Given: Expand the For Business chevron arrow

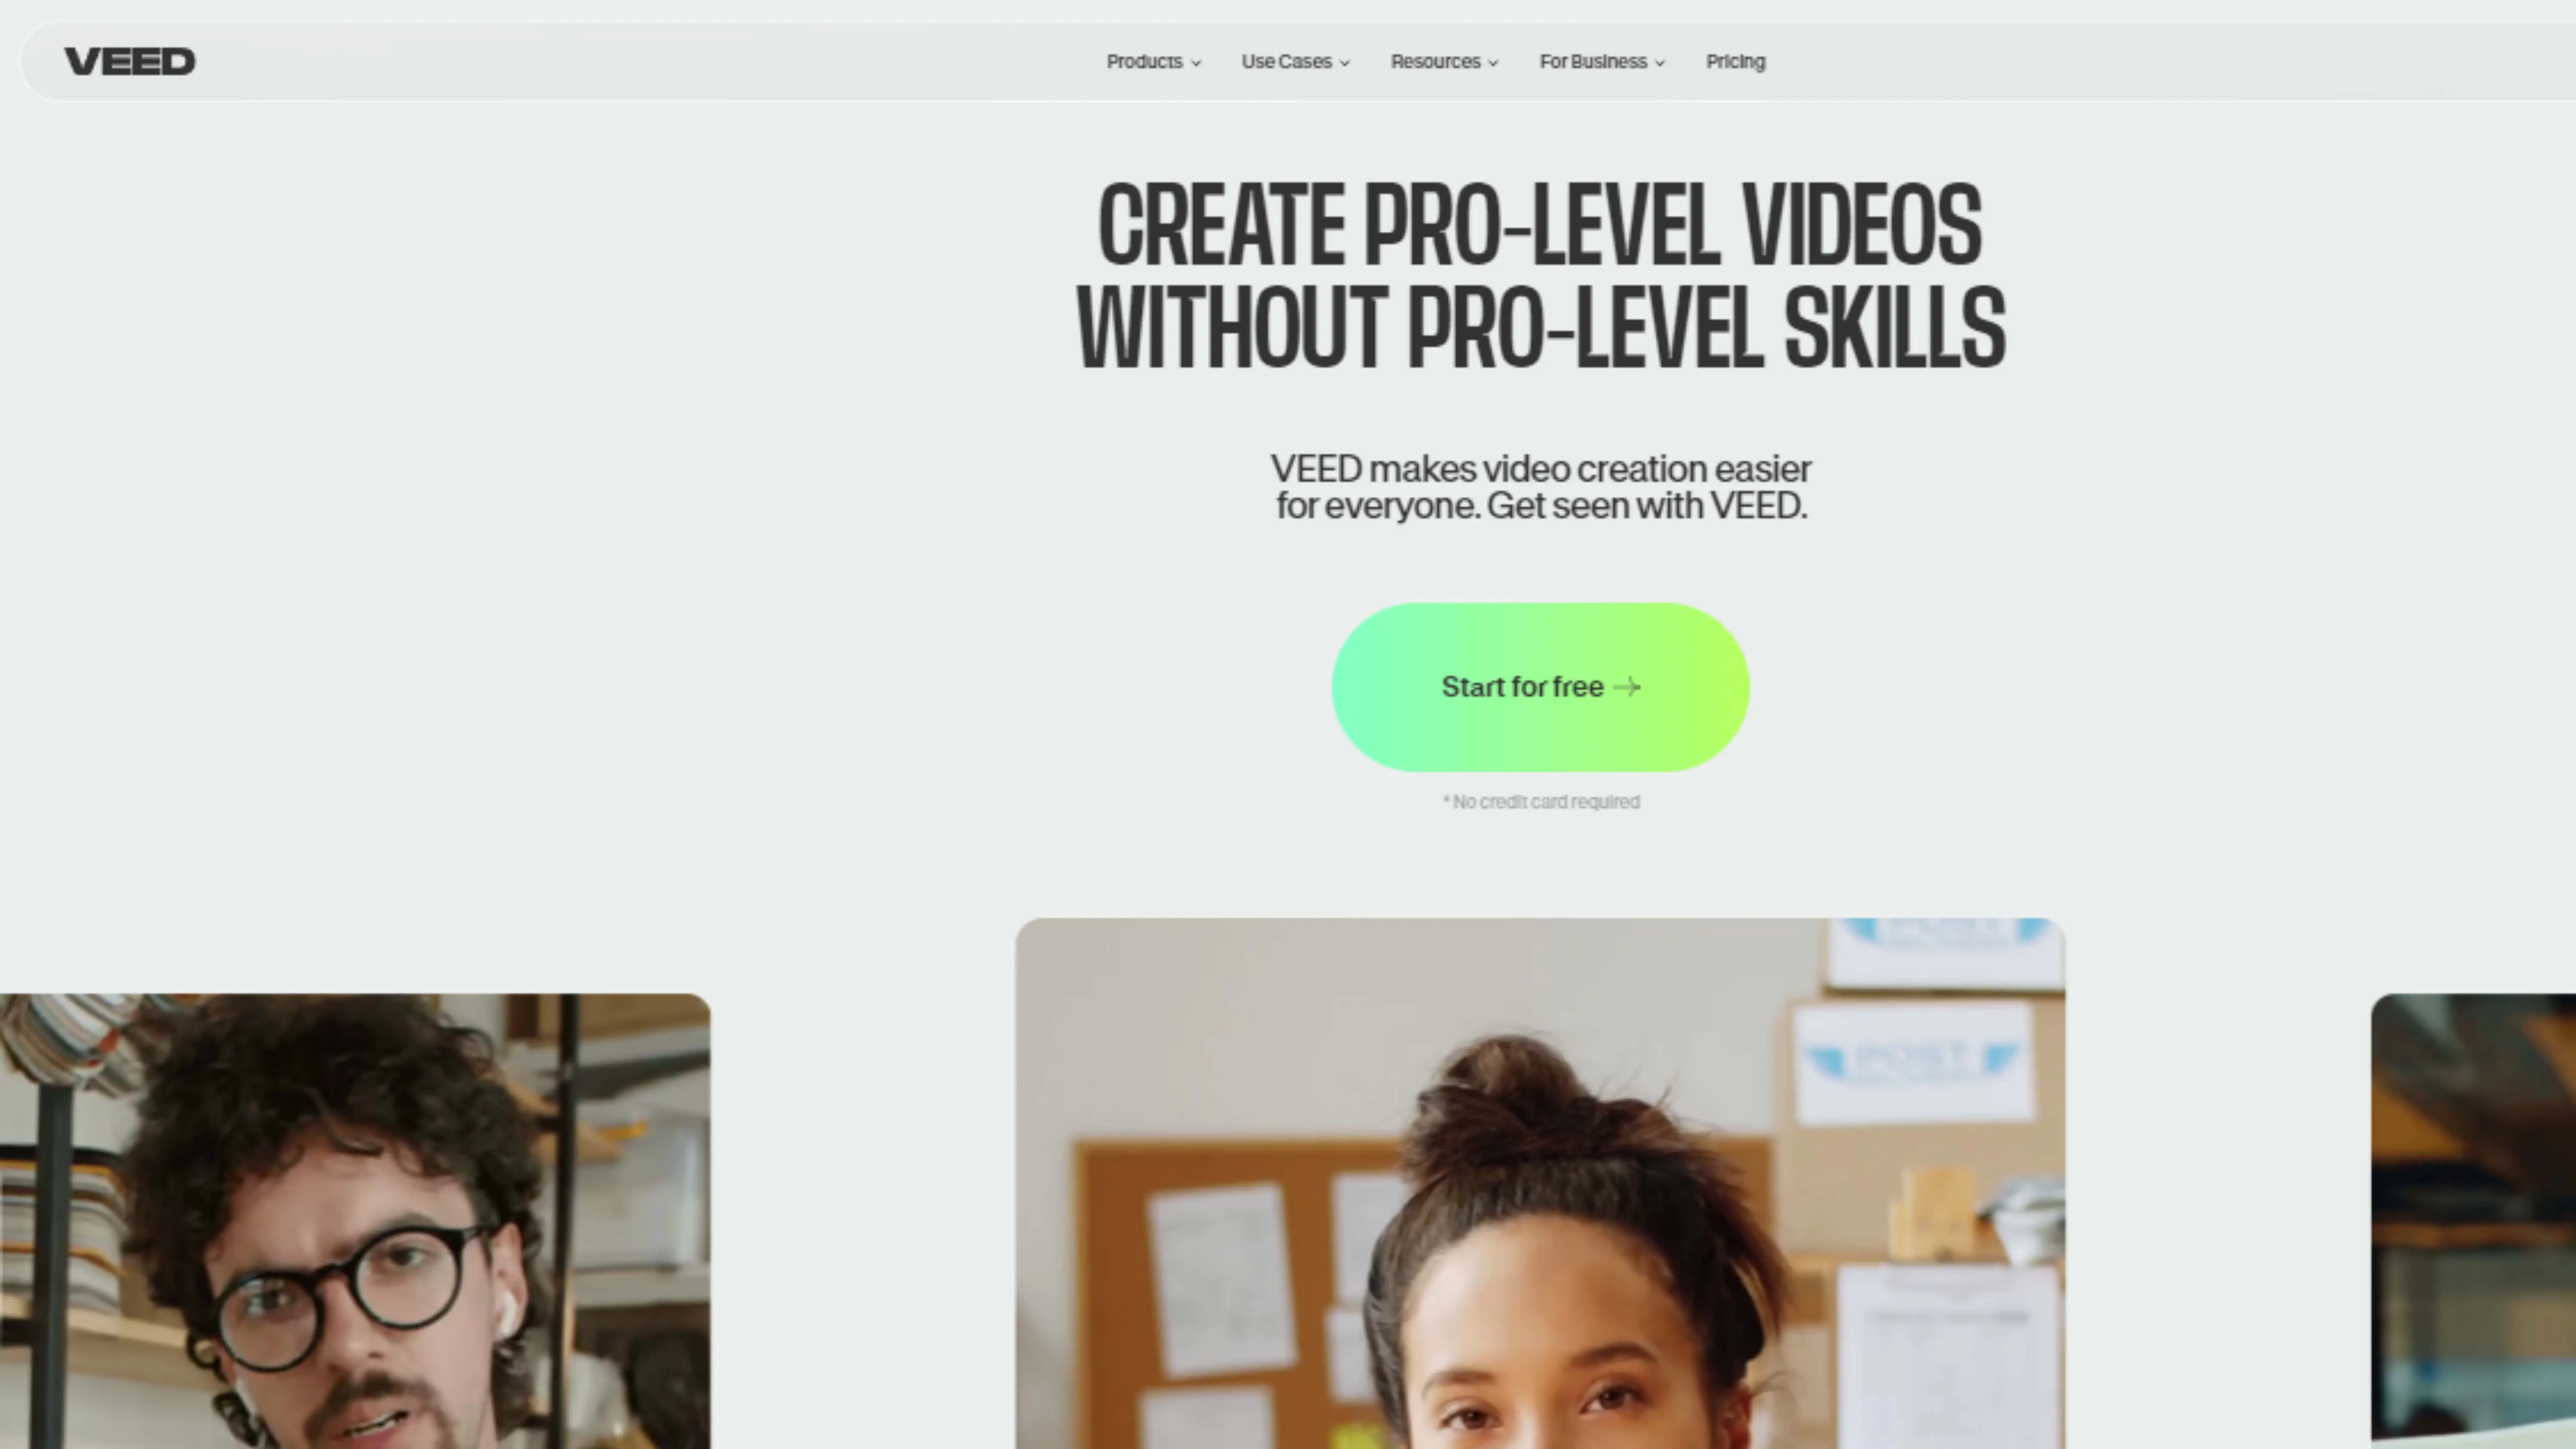Looking at the screenshot, I should [1659, 63].
